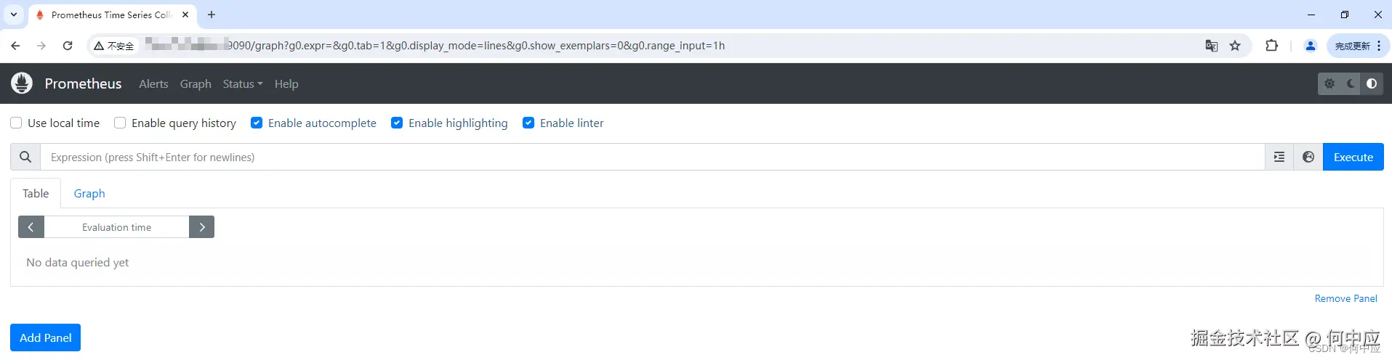Click the format expression icon

[1279, 157]
